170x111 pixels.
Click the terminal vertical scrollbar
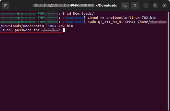168,61
